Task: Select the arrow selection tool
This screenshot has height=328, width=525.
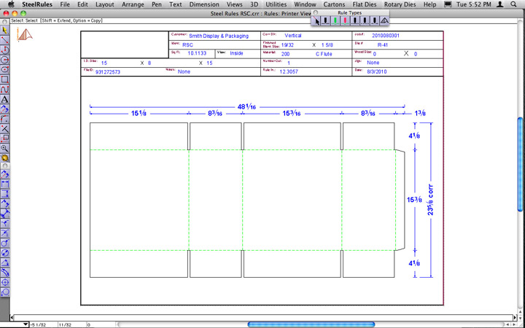Action: tap(5, 31)
